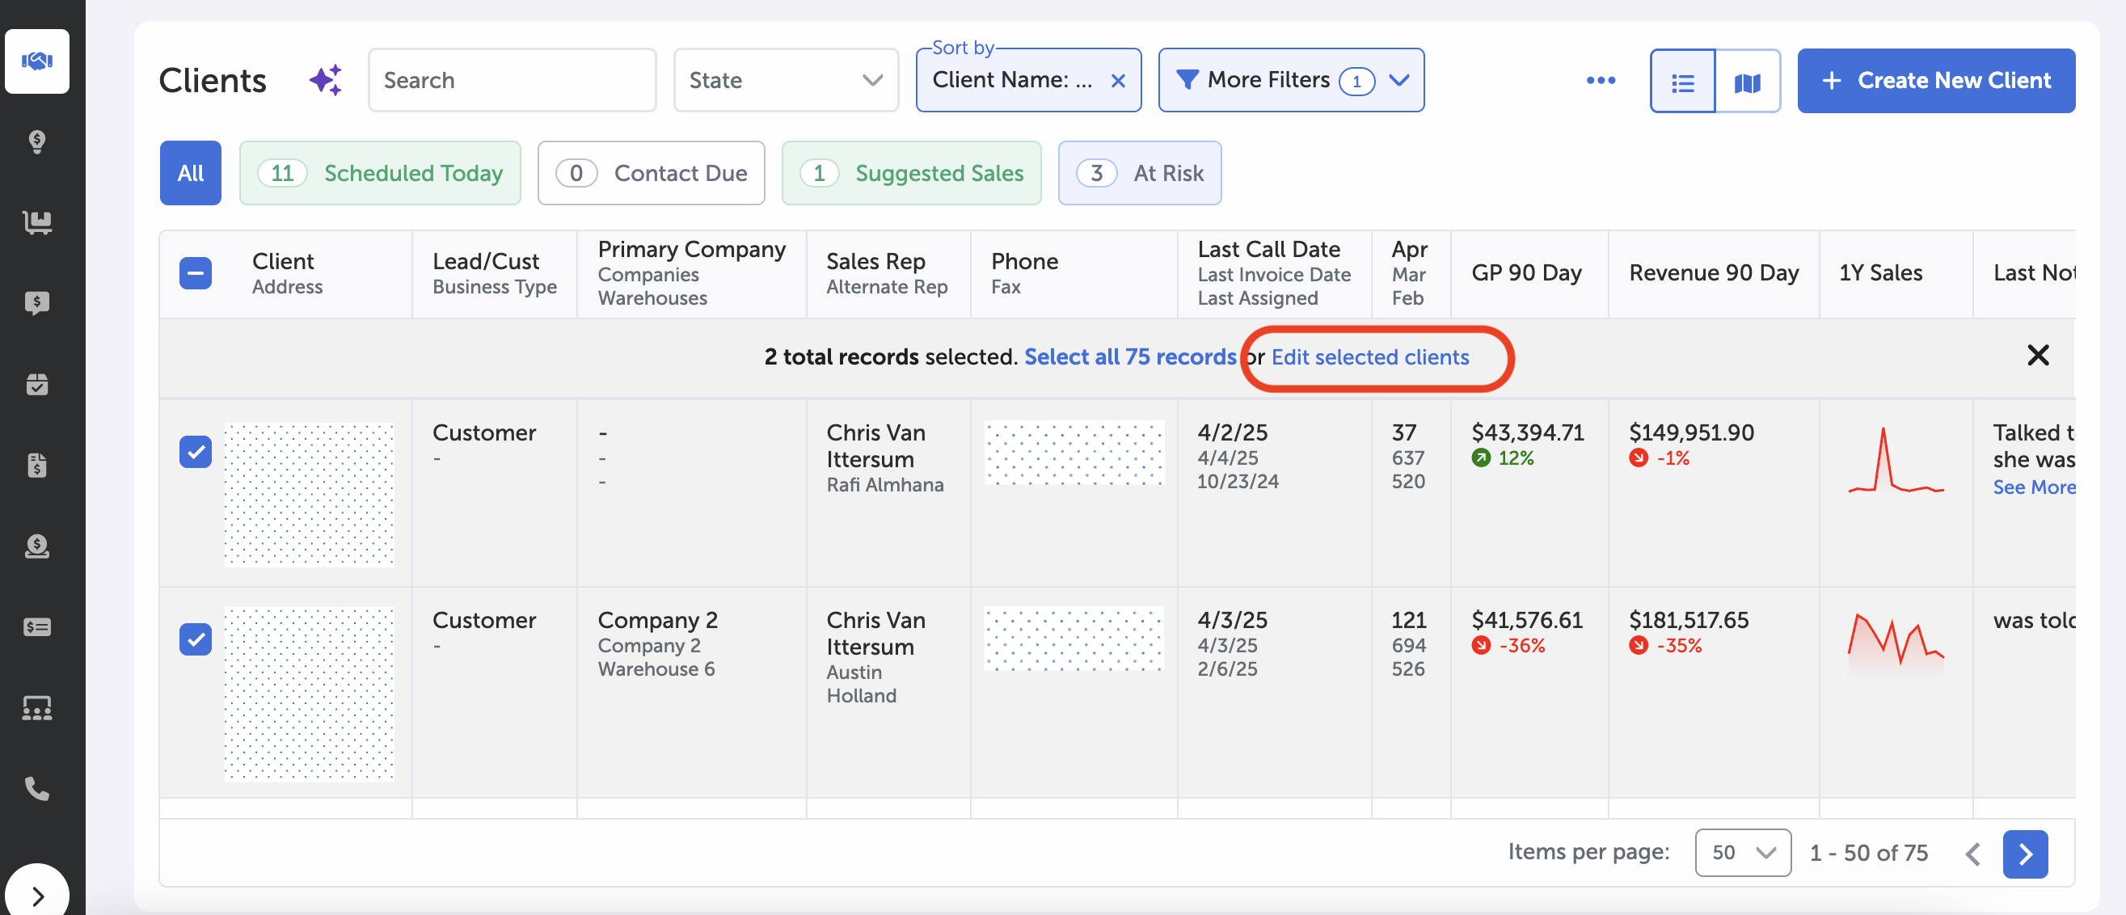This screenshot has width=2126, height=915.
Task: Open the three-dots more options menu
Action: pyautogui.click(x=1601, y=80)
